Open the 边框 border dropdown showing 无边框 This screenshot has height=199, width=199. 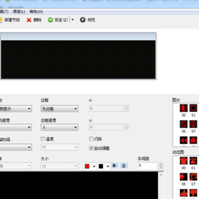point(59,109)
